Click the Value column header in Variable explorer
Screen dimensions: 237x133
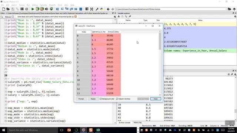coord(200,20)
